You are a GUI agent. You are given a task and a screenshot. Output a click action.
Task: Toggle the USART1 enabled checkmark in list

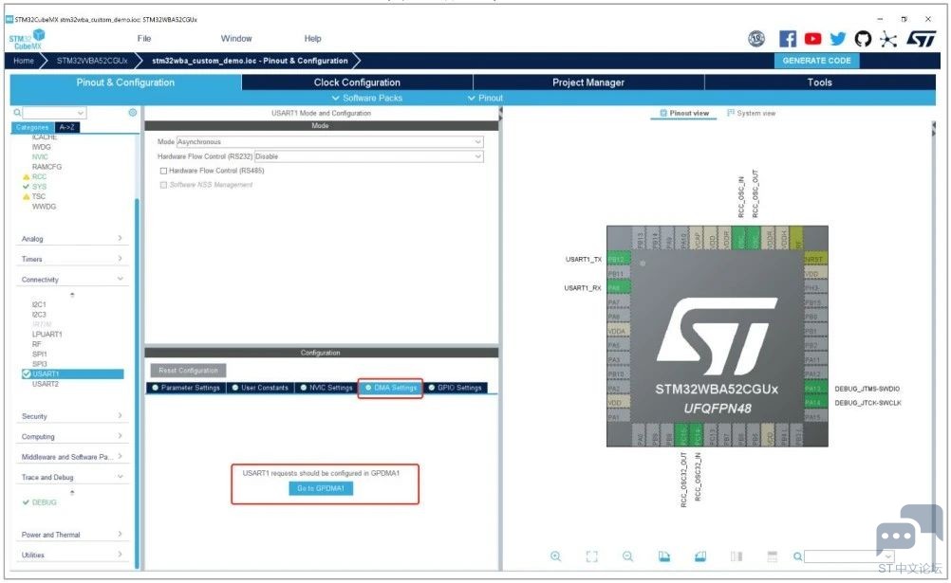click(26, 373)
